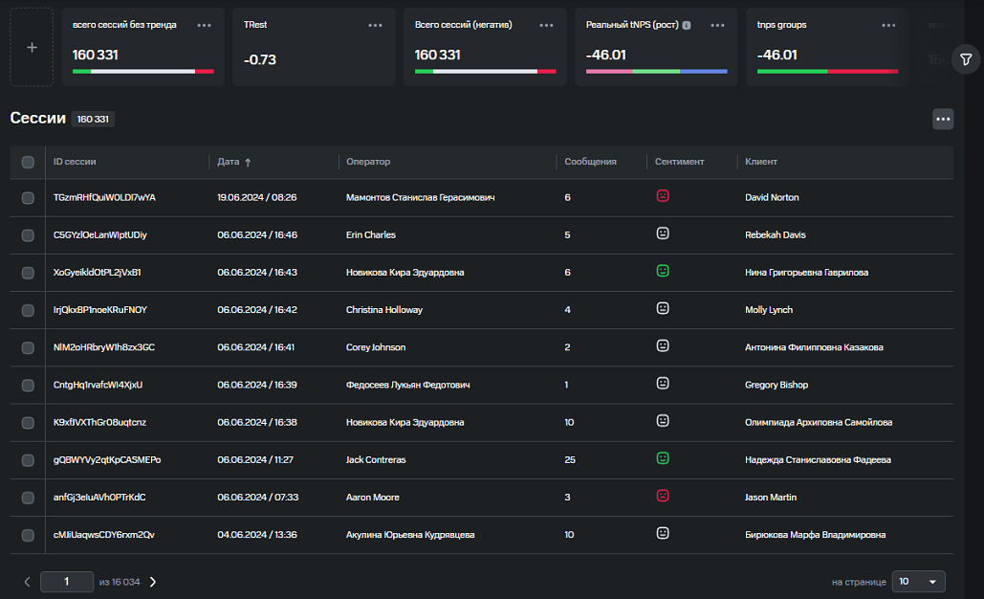Click date 06.06.2024 / 16:46
Viewport: 984px width, 599px height.
(257, 234)
